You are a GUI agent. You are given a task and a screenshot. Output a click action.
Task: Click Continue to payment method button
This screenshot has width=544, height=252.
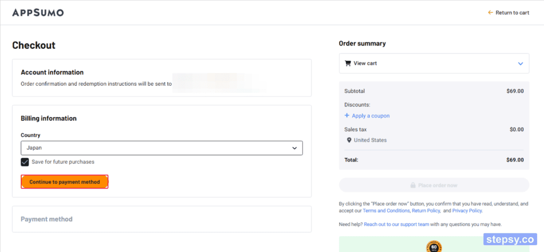point(64,182)
